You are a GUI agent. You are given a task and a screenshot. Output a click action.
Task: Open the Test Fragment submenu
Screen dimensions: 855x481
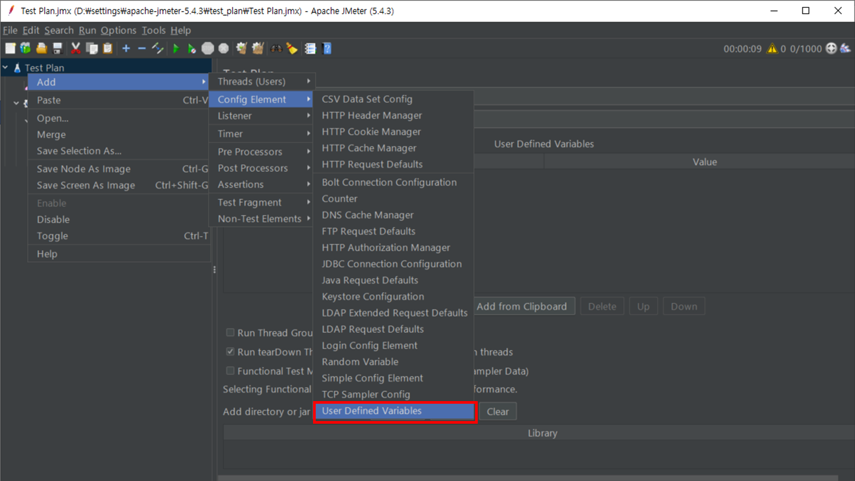click(x=262, y=202)
